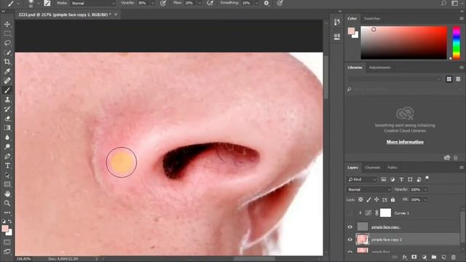Toggle the Brush Settings panel
Screen dimensions: 466x262
point(47,3)
